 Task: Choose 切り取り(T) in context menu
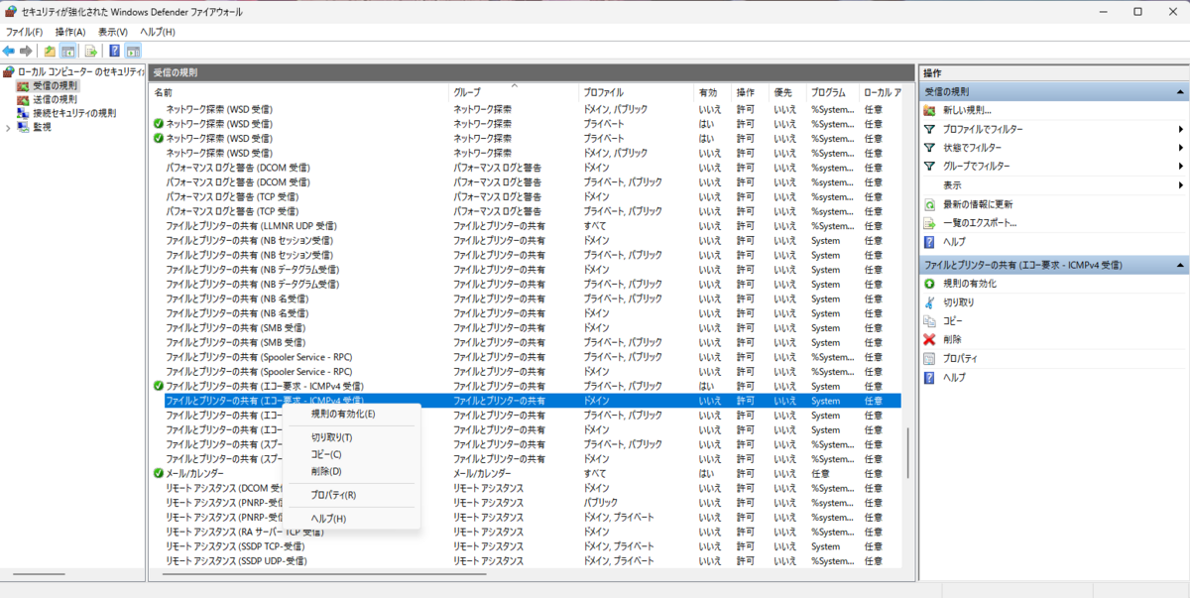352,437
